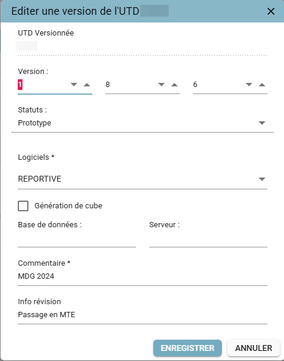Click the REPORTIVE software selection
Image resolution: width=284 pixels, height=361 pixels.
click(x=143, y=179)
